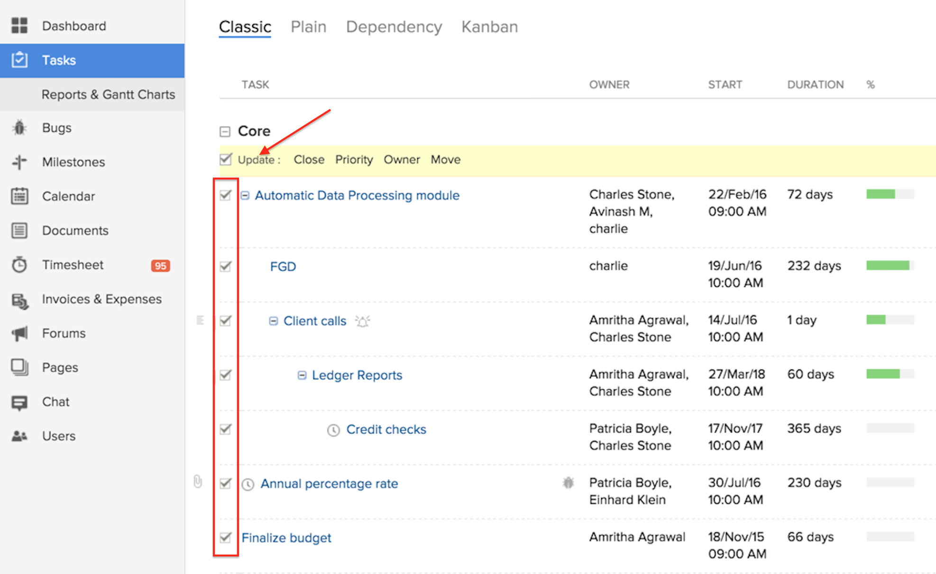Switch to the Kanban view tab

click(x=489, y=27)
